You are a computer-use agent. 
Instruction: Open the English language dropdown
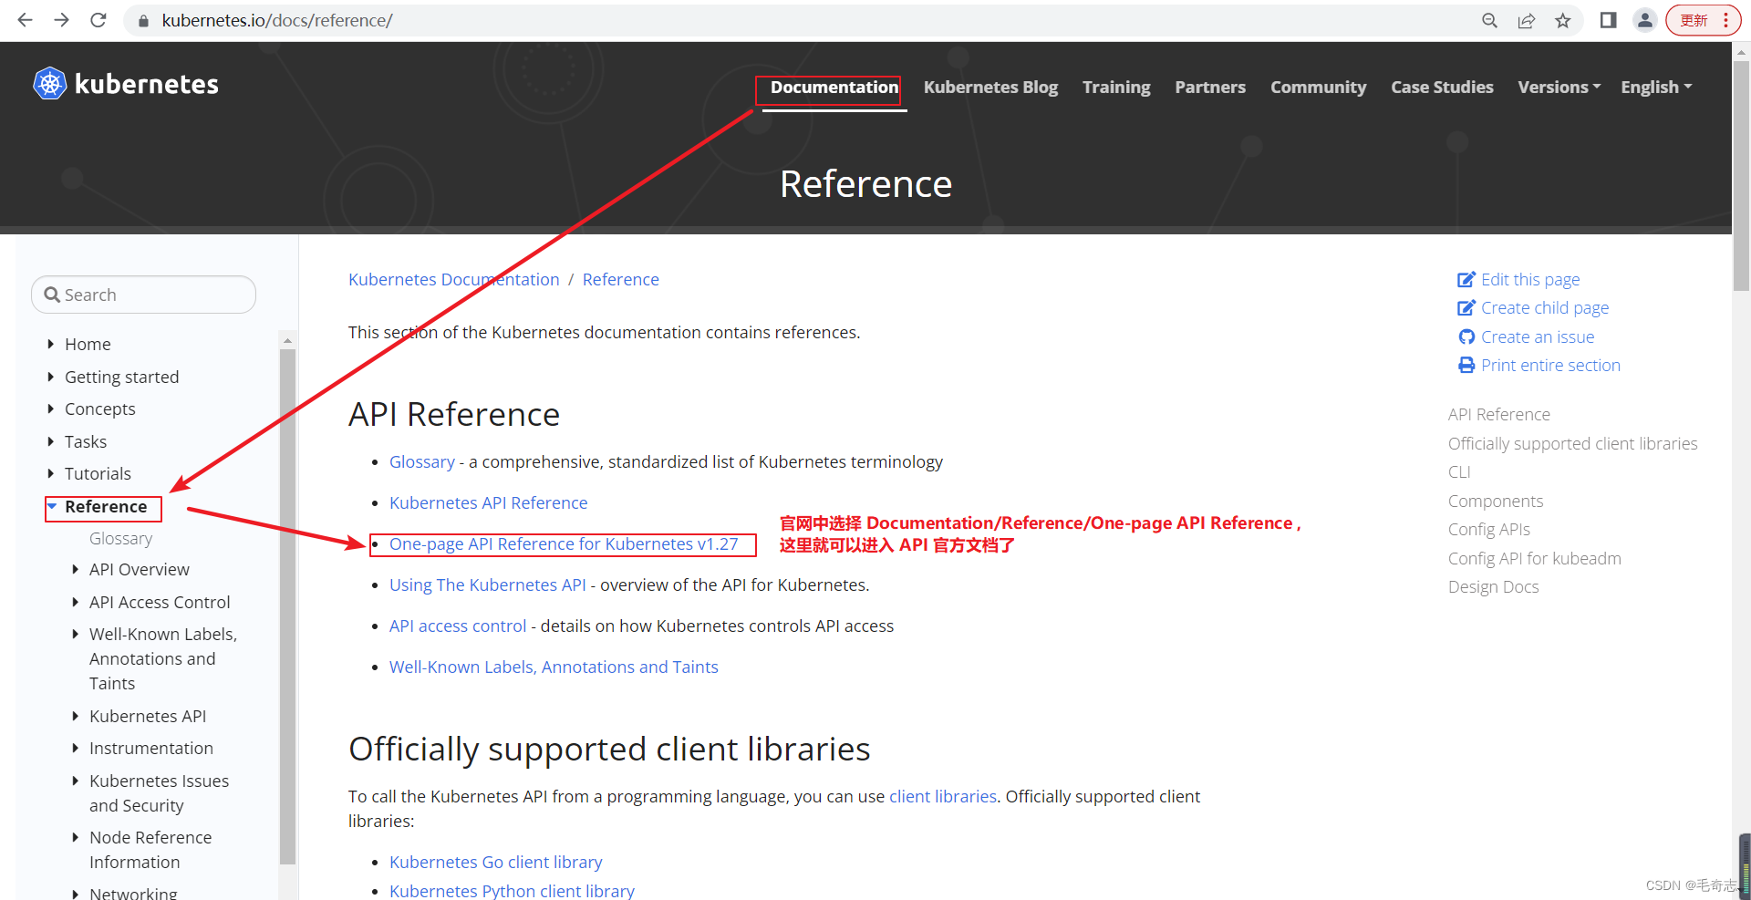[1656, 87]
